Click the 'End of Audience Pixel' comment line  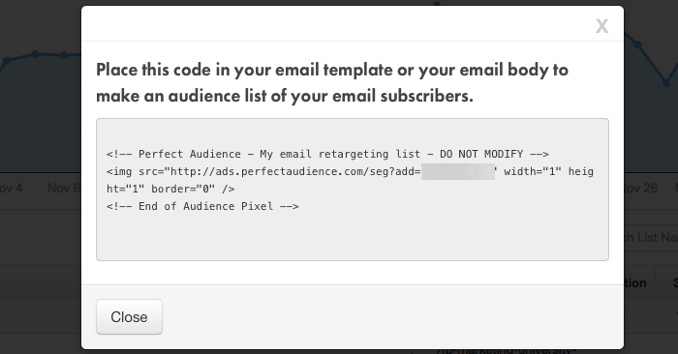click(202, 206)
